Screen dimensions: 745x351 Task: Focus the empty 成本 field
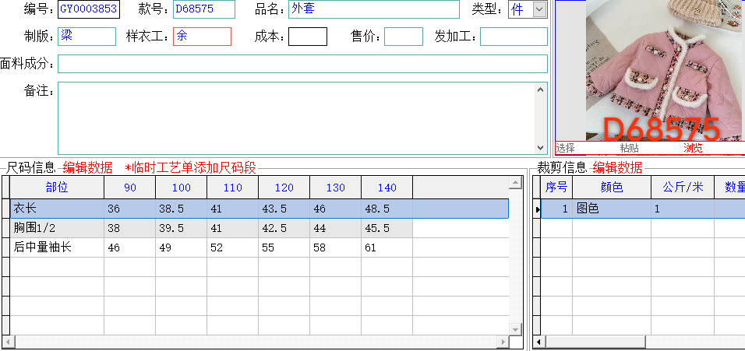pyautogui.click(x=308, y=37)
